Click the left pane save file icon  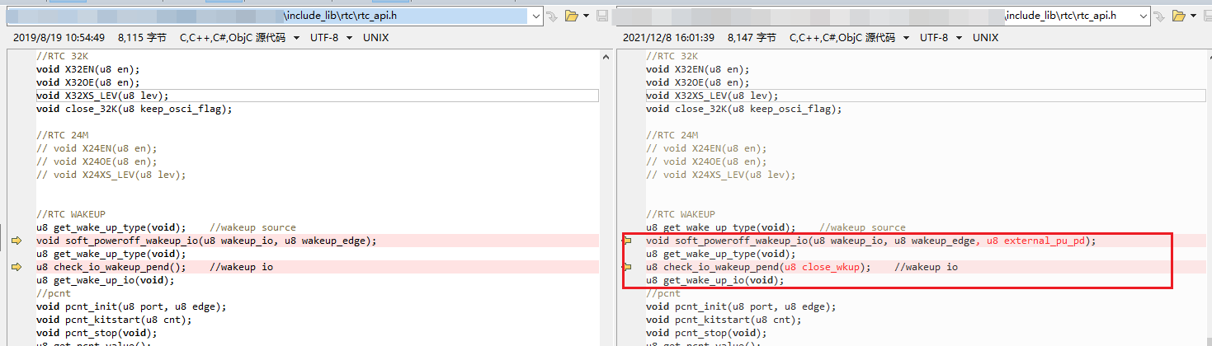coord(602,16)
